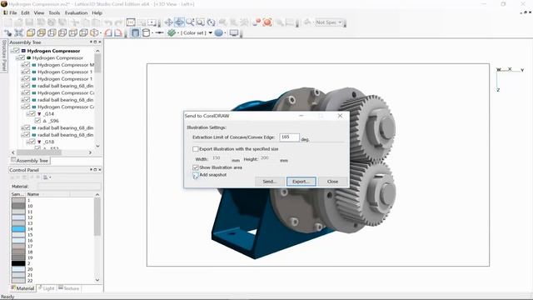
Task: Check the Add snapshot checkbox
Action: pos(196,175)
